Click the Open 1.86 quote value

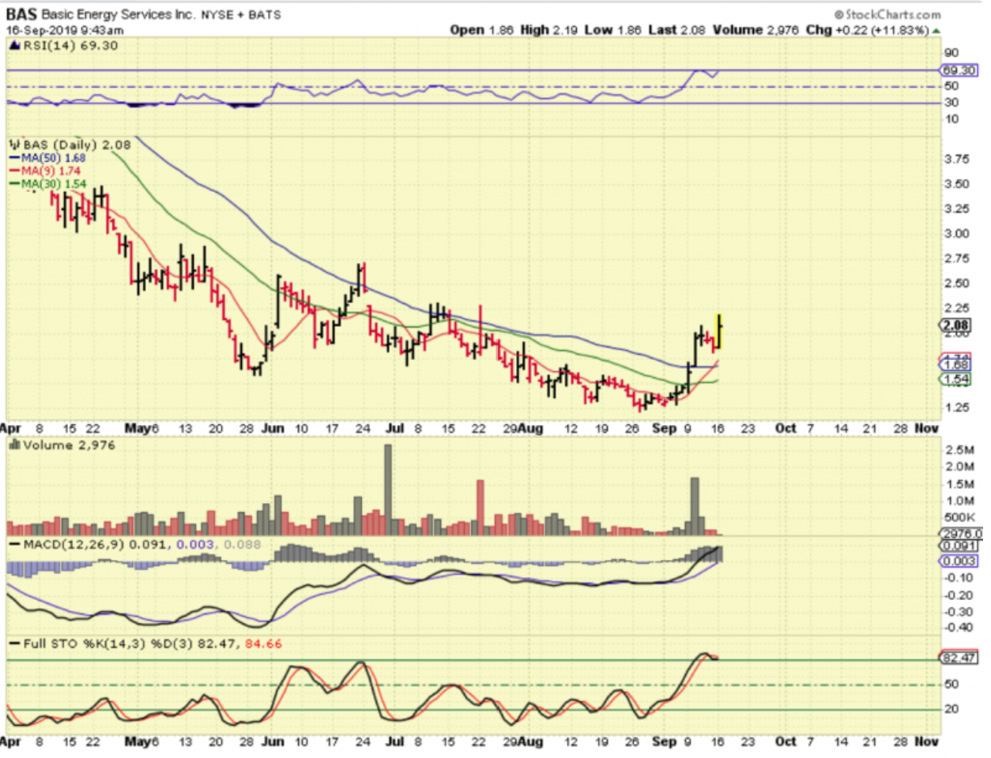pos(481,30)
